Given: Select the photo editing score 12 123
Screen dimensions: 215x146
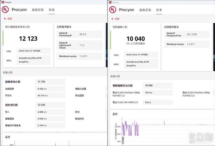Looking at the screenshot, I should tap(28, 38).
